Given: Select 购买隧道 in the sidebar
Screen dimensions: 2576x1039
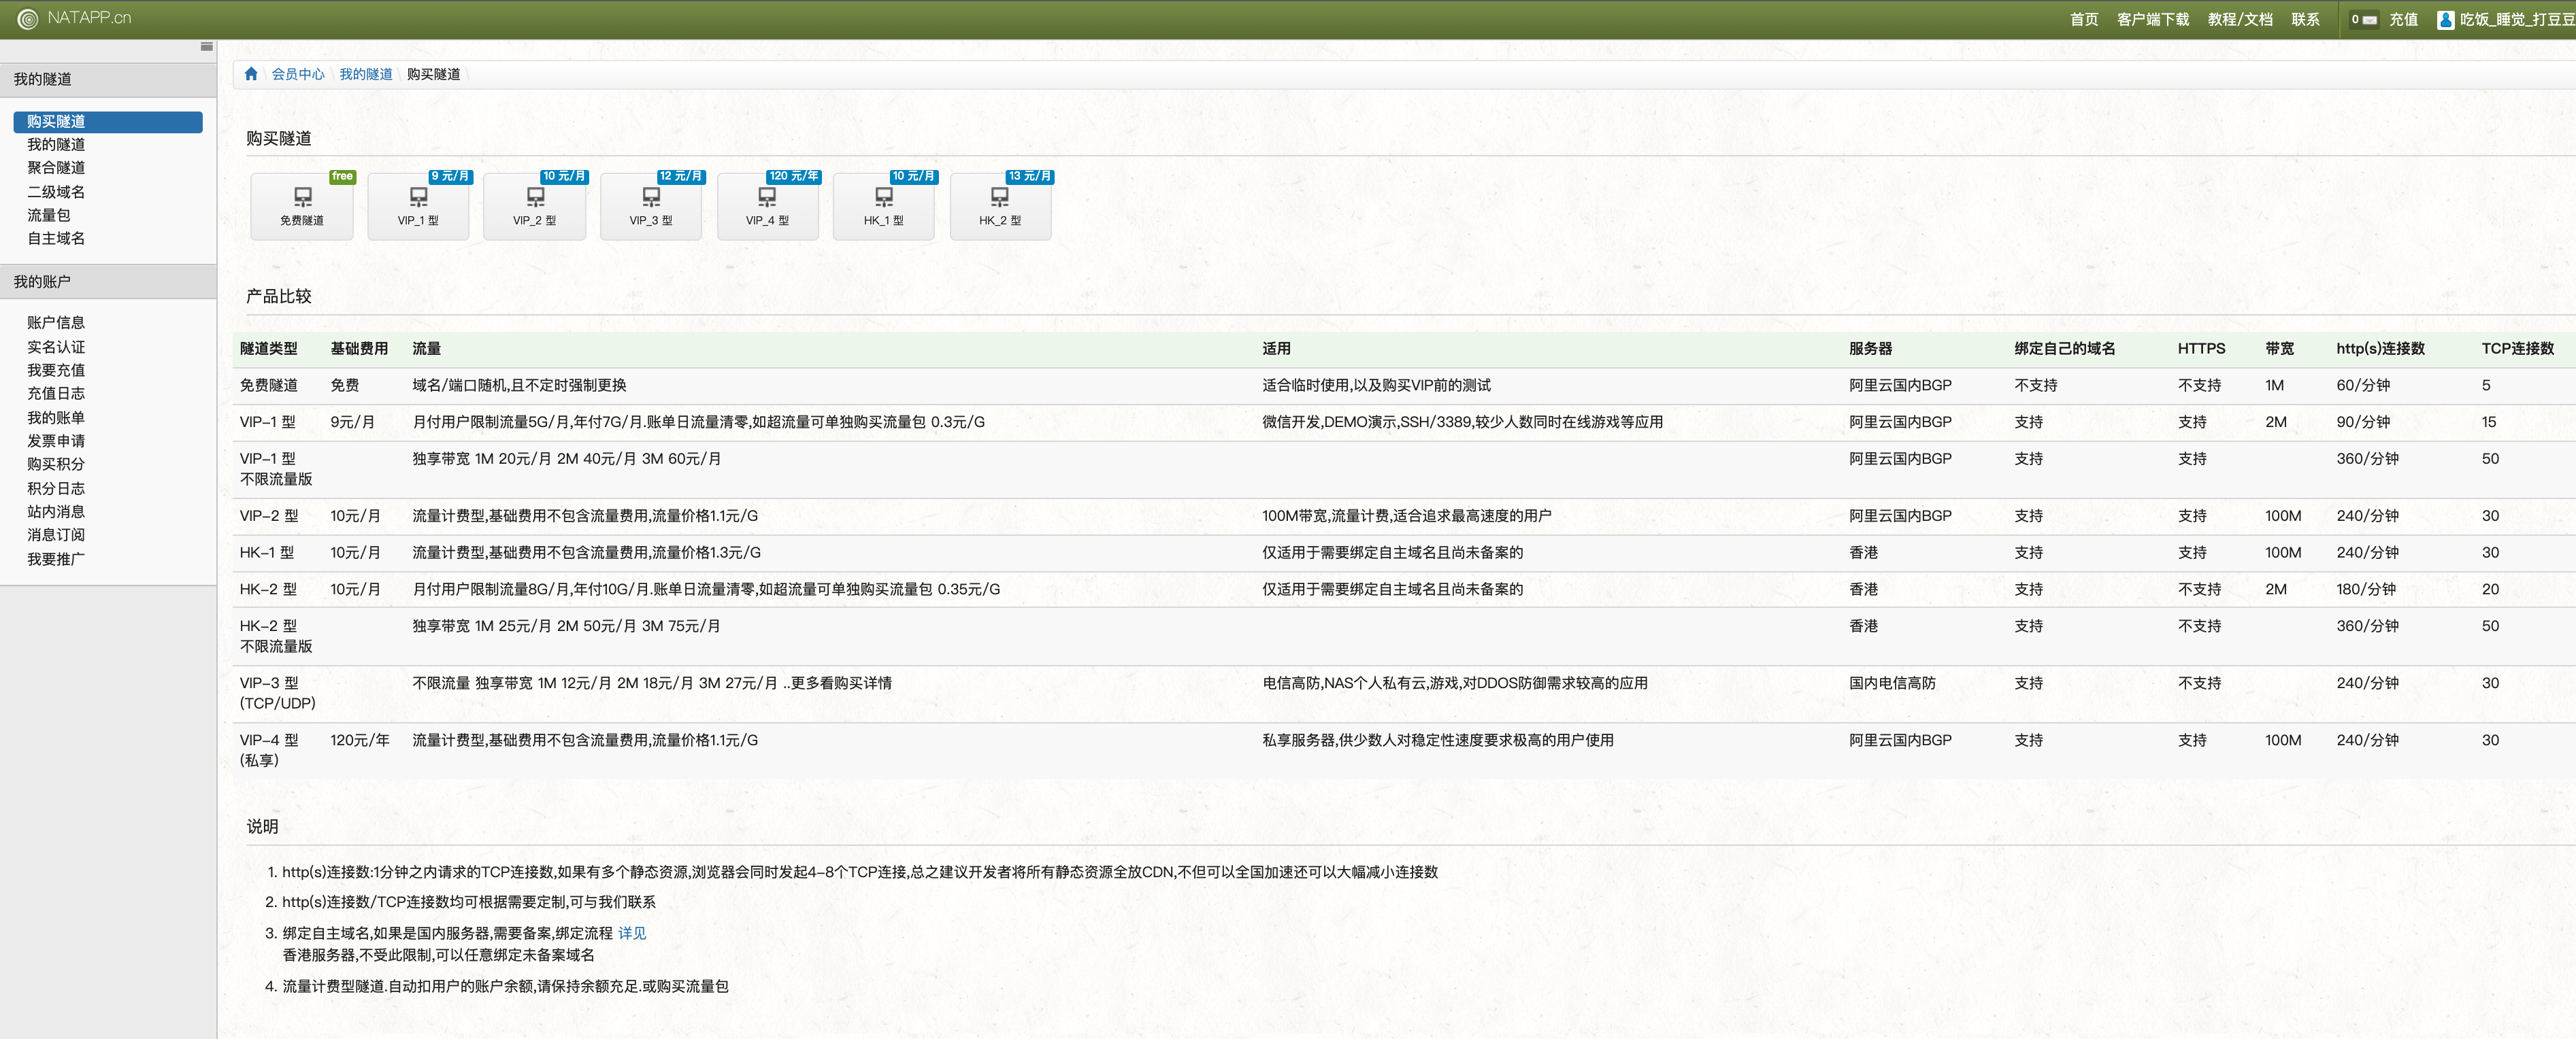Looking at the screenshot, I should [x=108, y=122].
